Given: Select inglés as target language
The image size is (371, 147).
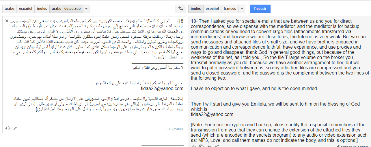Looking at the screenshot, I should pos(196,9).
